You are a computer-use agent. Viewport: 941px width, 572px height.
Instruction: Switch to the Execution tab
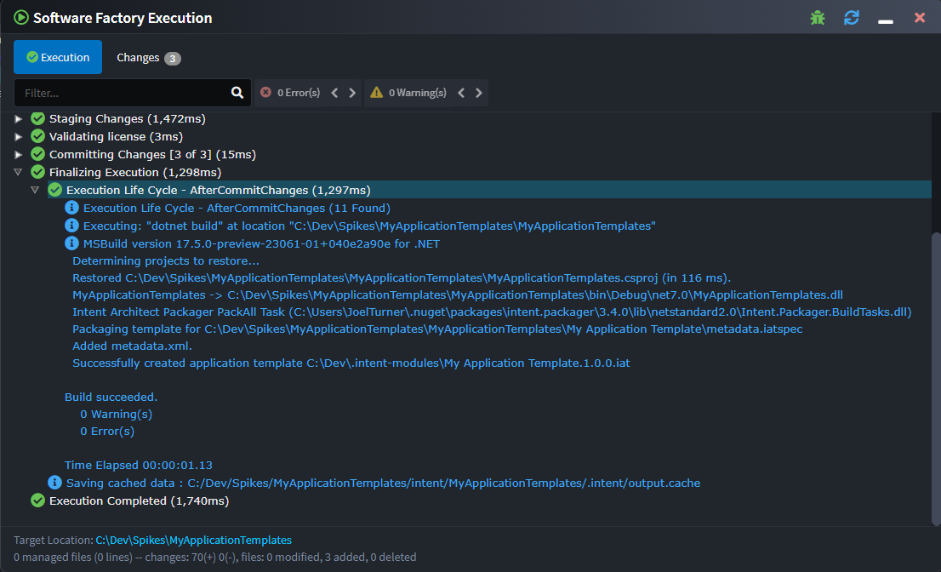tap(58, 57)
